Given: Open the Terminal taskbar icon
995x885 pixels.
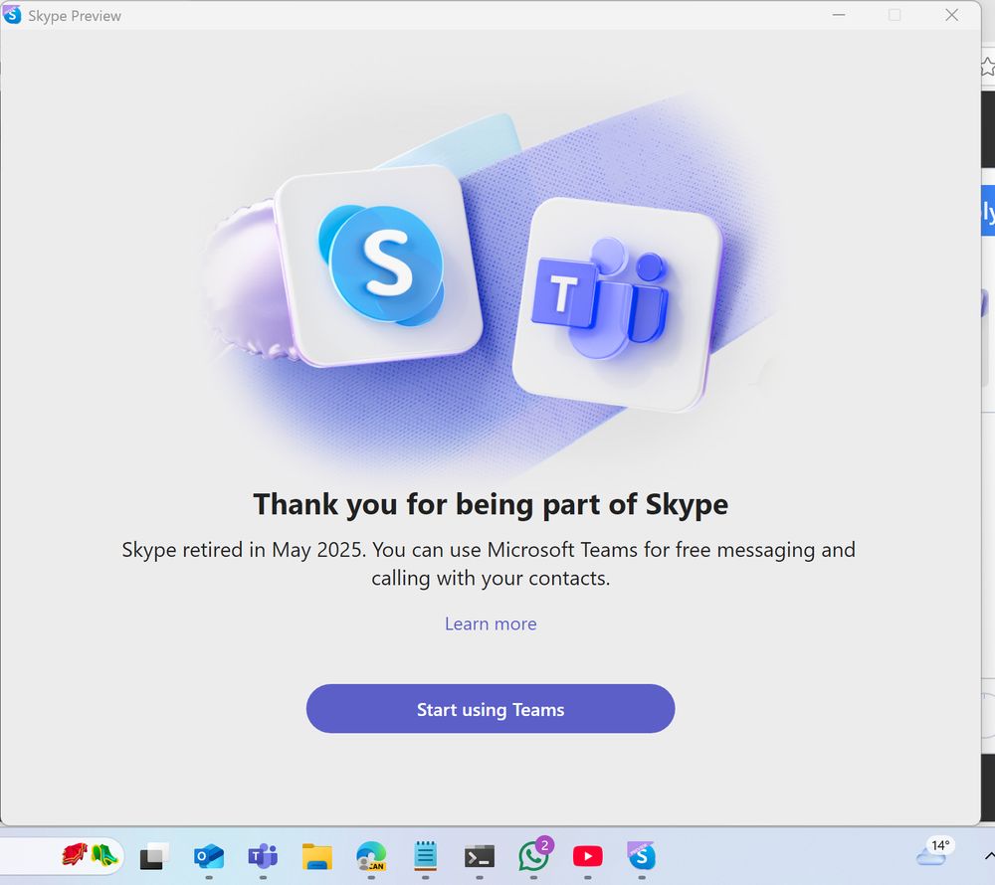Looking at the screenshot, I should (480, 856).
